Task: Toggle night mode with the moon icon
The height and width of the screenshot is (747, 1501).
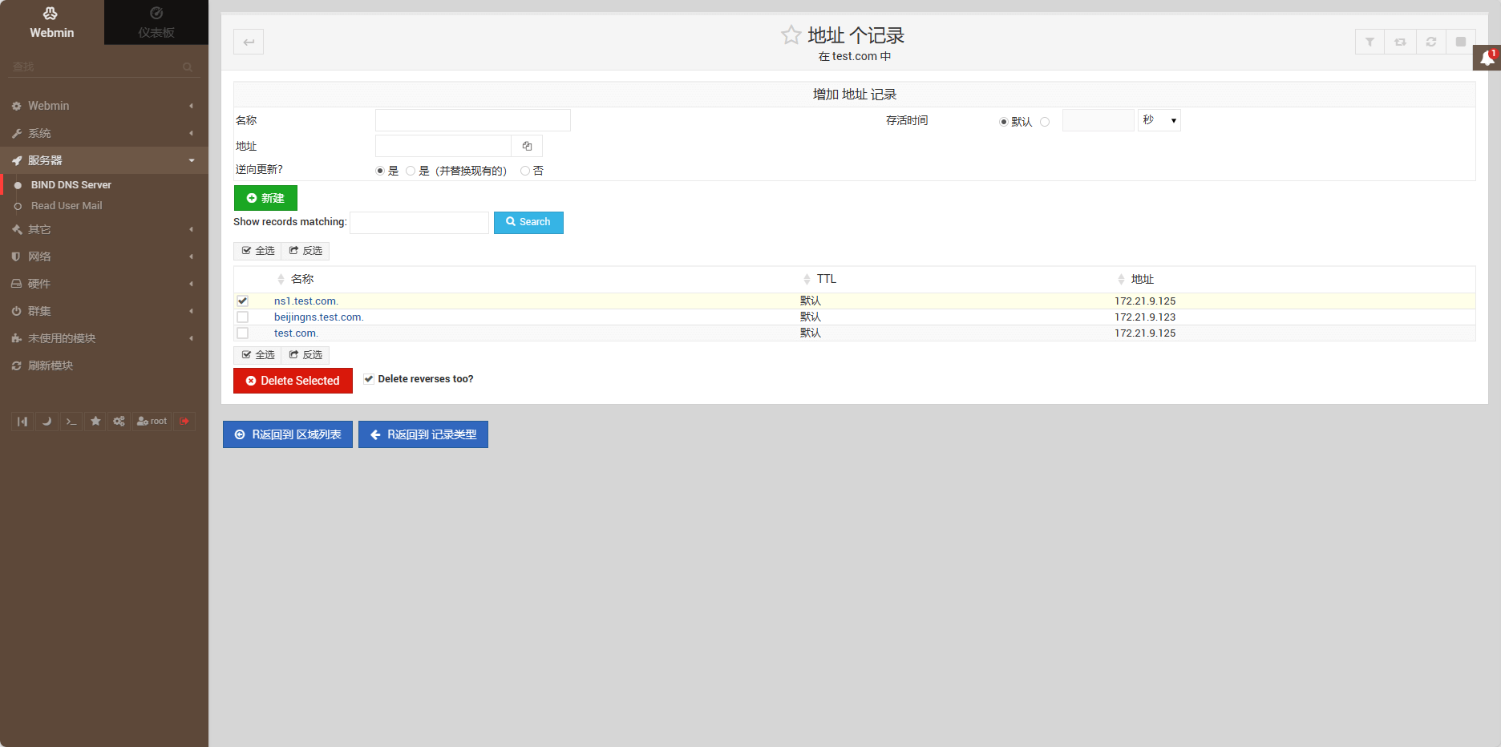Action: pos(47,421)
